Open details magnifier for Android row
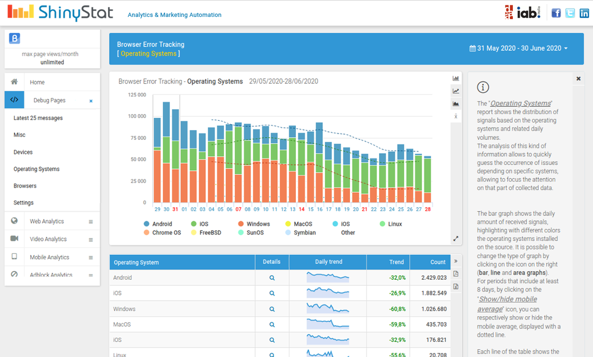 272,277
